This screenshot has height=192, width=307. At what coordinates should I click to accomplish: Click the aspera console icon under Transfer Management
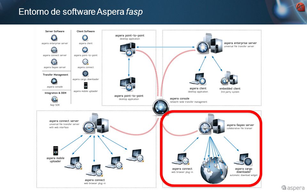tap(54, 81)
